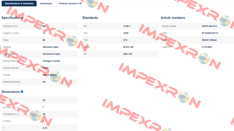Click the ISO standard value 4762
The width and height of the screenshot is (234, 131).
click(x=126, y=33)
